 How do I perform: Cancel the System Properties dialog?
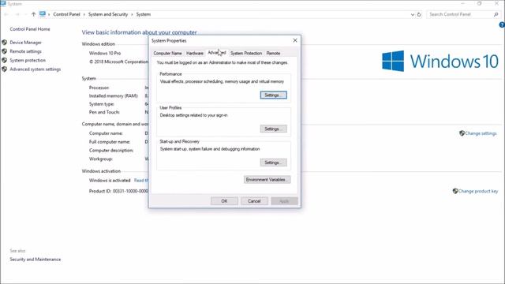(x=254, y=201)
